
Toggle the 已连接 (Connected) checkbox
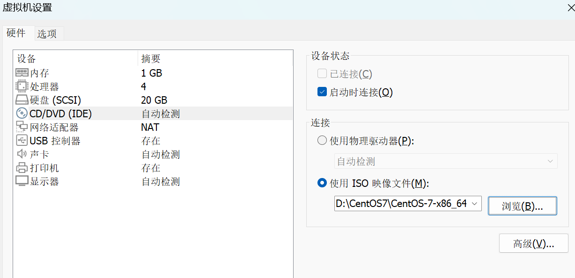tap(322, 74)
